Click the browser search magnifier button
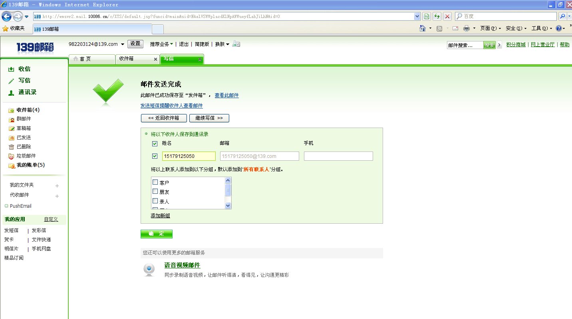 pos(562,16)
